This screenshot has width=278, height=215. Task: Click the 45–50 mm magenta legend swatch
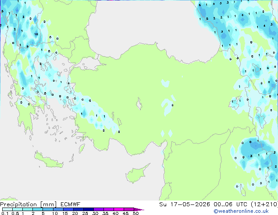click(129, 209)
